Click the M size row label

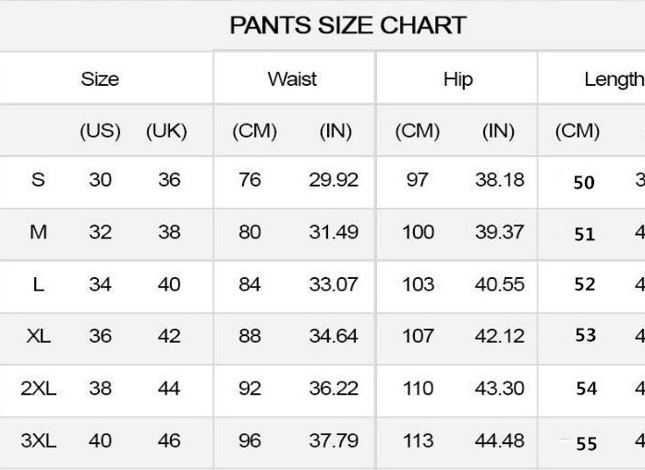[38, 232]
